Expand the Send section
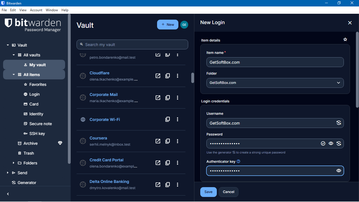The height and width of the screenshot is (202, 359). [8, 173]
